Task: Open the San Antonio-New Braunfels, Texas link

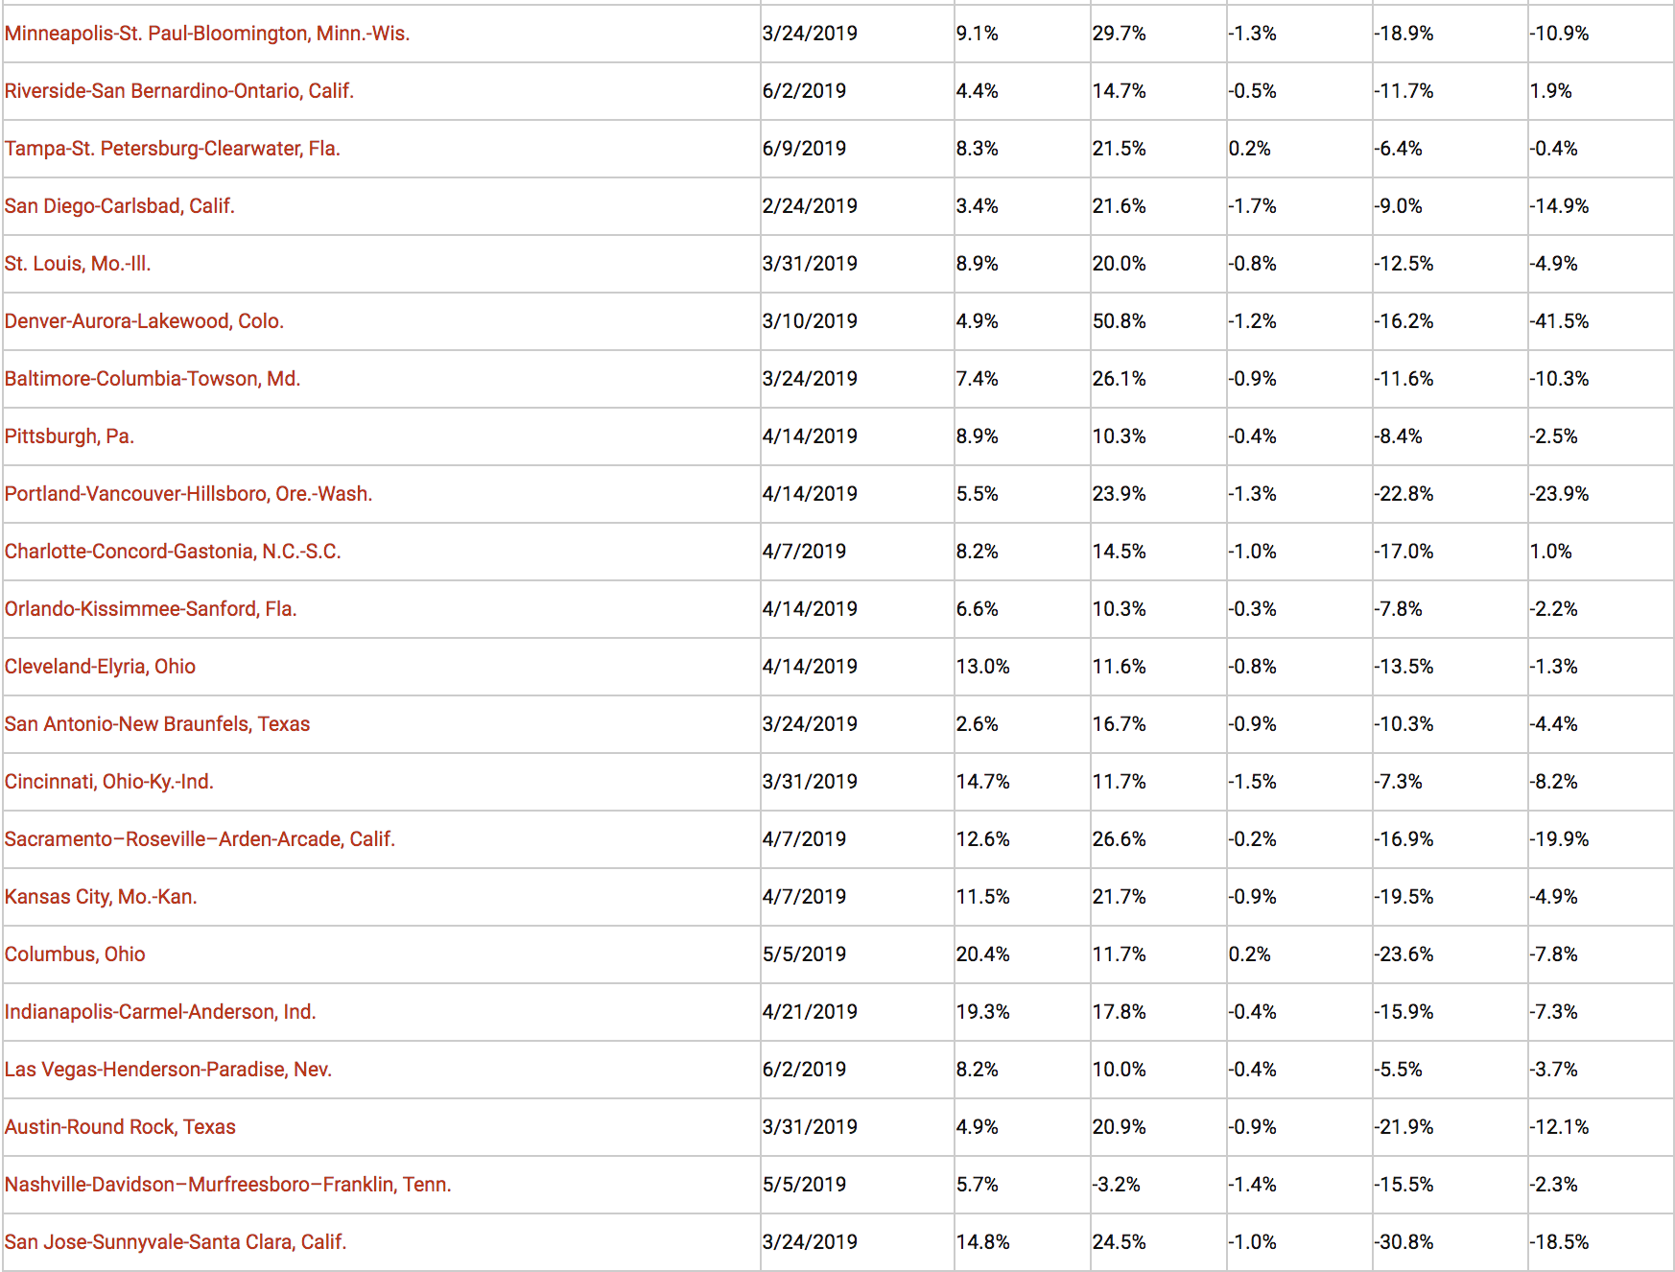Action: (x=157, y=724)
